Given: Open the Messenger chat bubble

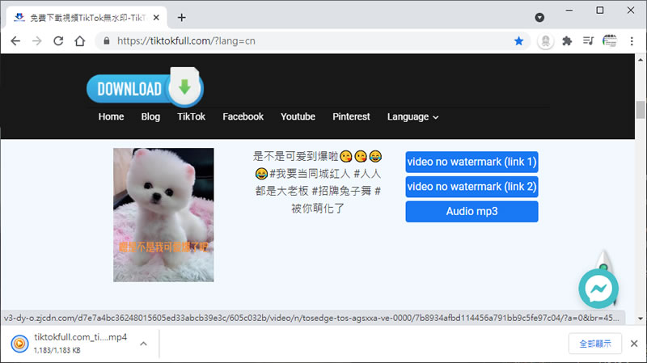Looking at the screenshot, I should (x=598, y=289).
